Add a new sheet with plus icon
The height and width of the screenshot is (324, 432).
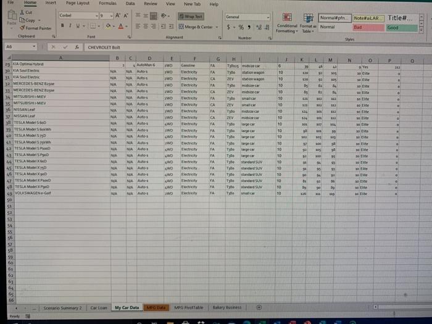click(259, 307)
